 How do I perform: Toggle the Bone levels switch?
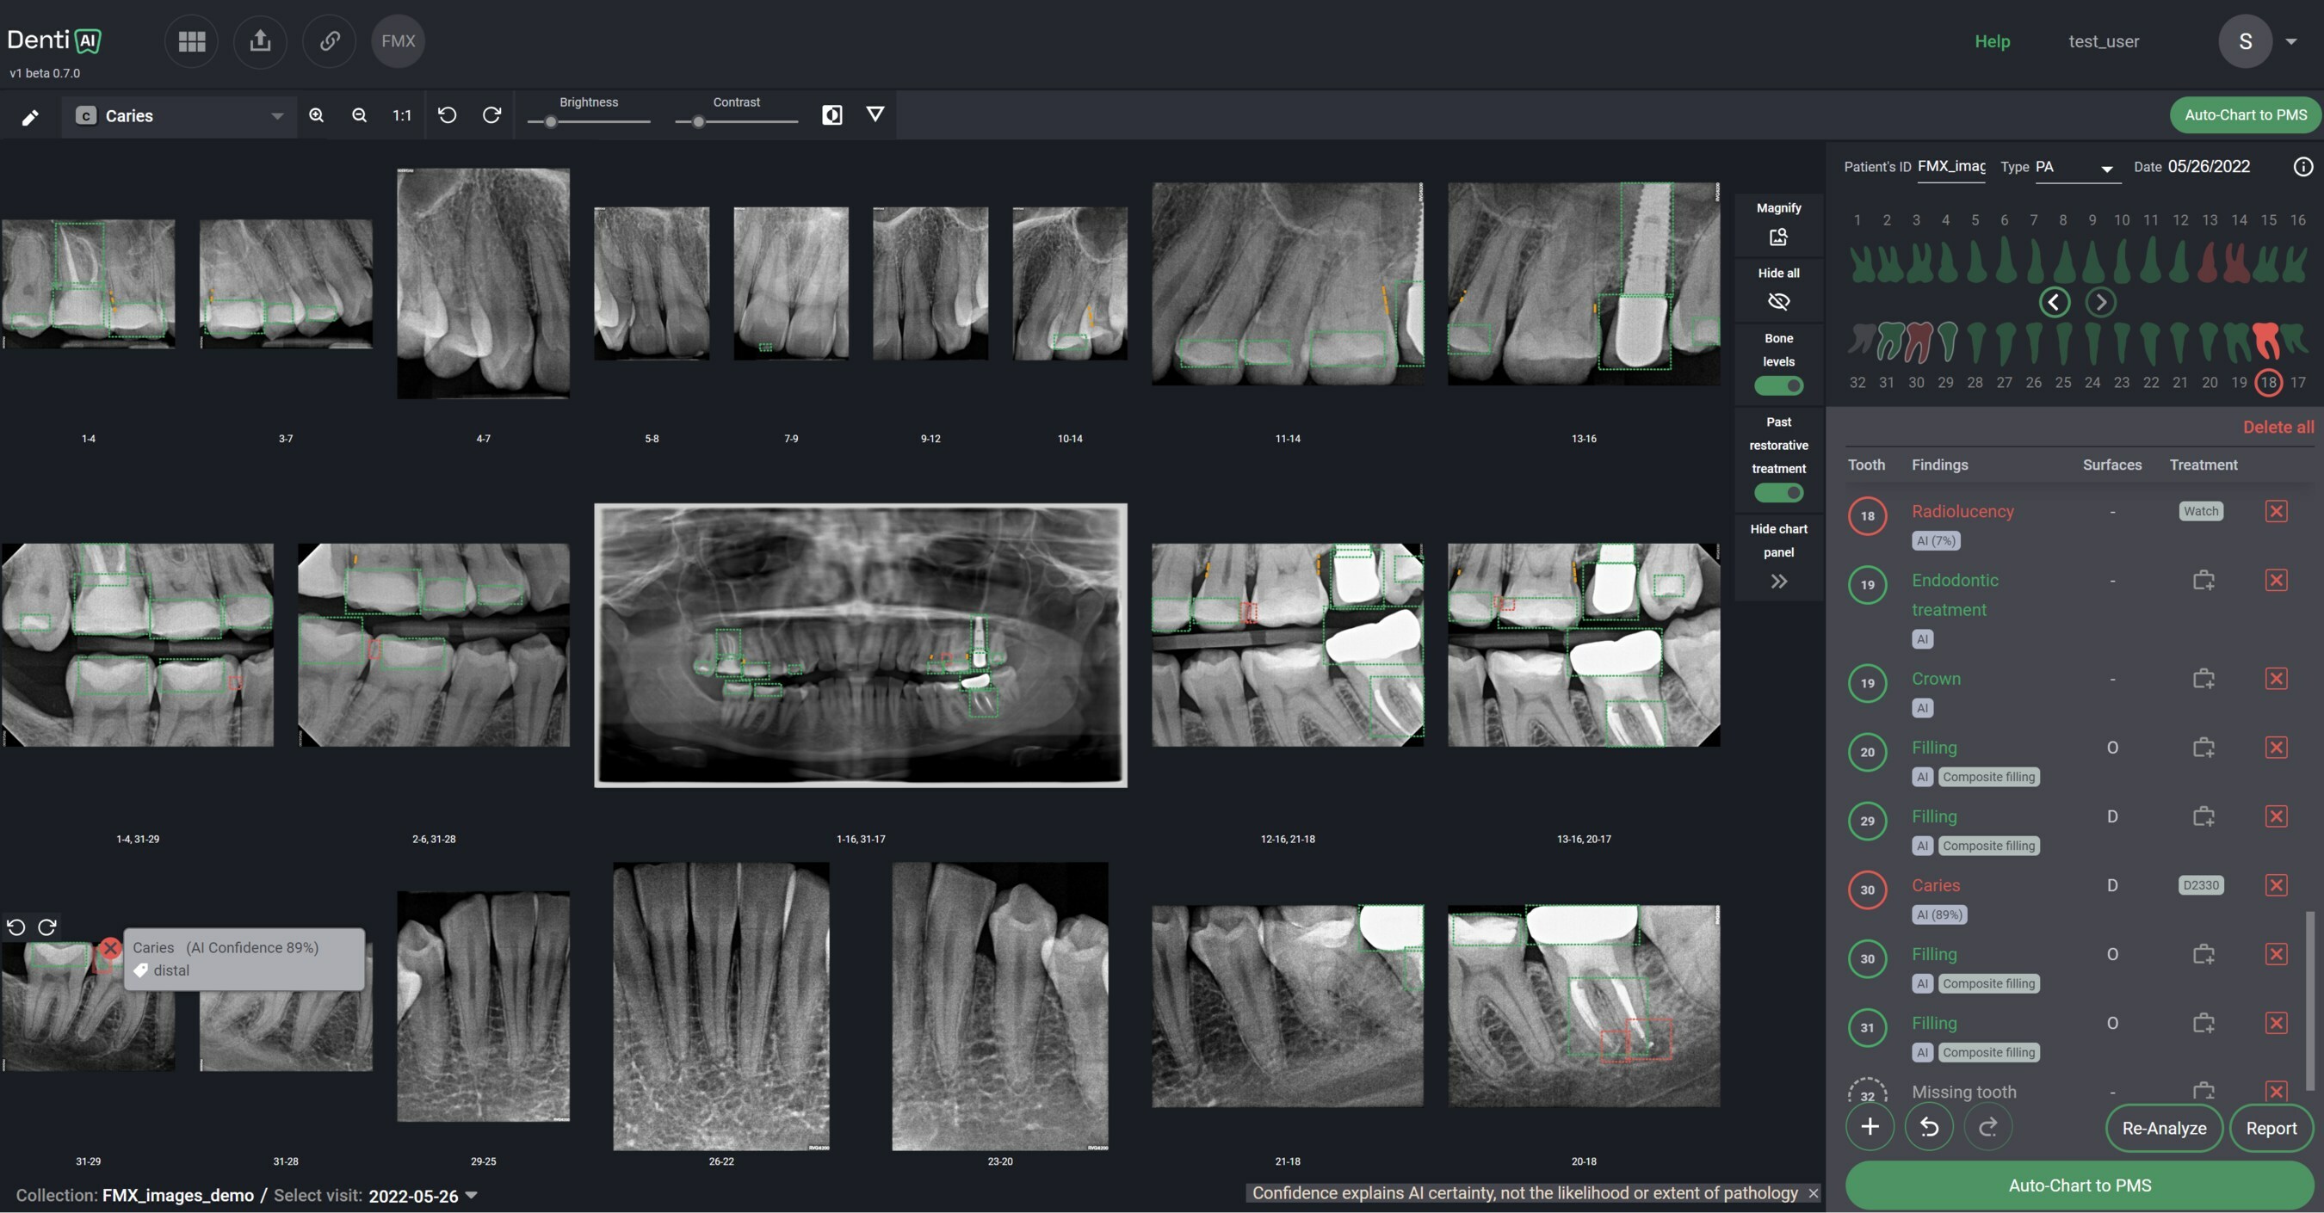(x=1778, y=386)
